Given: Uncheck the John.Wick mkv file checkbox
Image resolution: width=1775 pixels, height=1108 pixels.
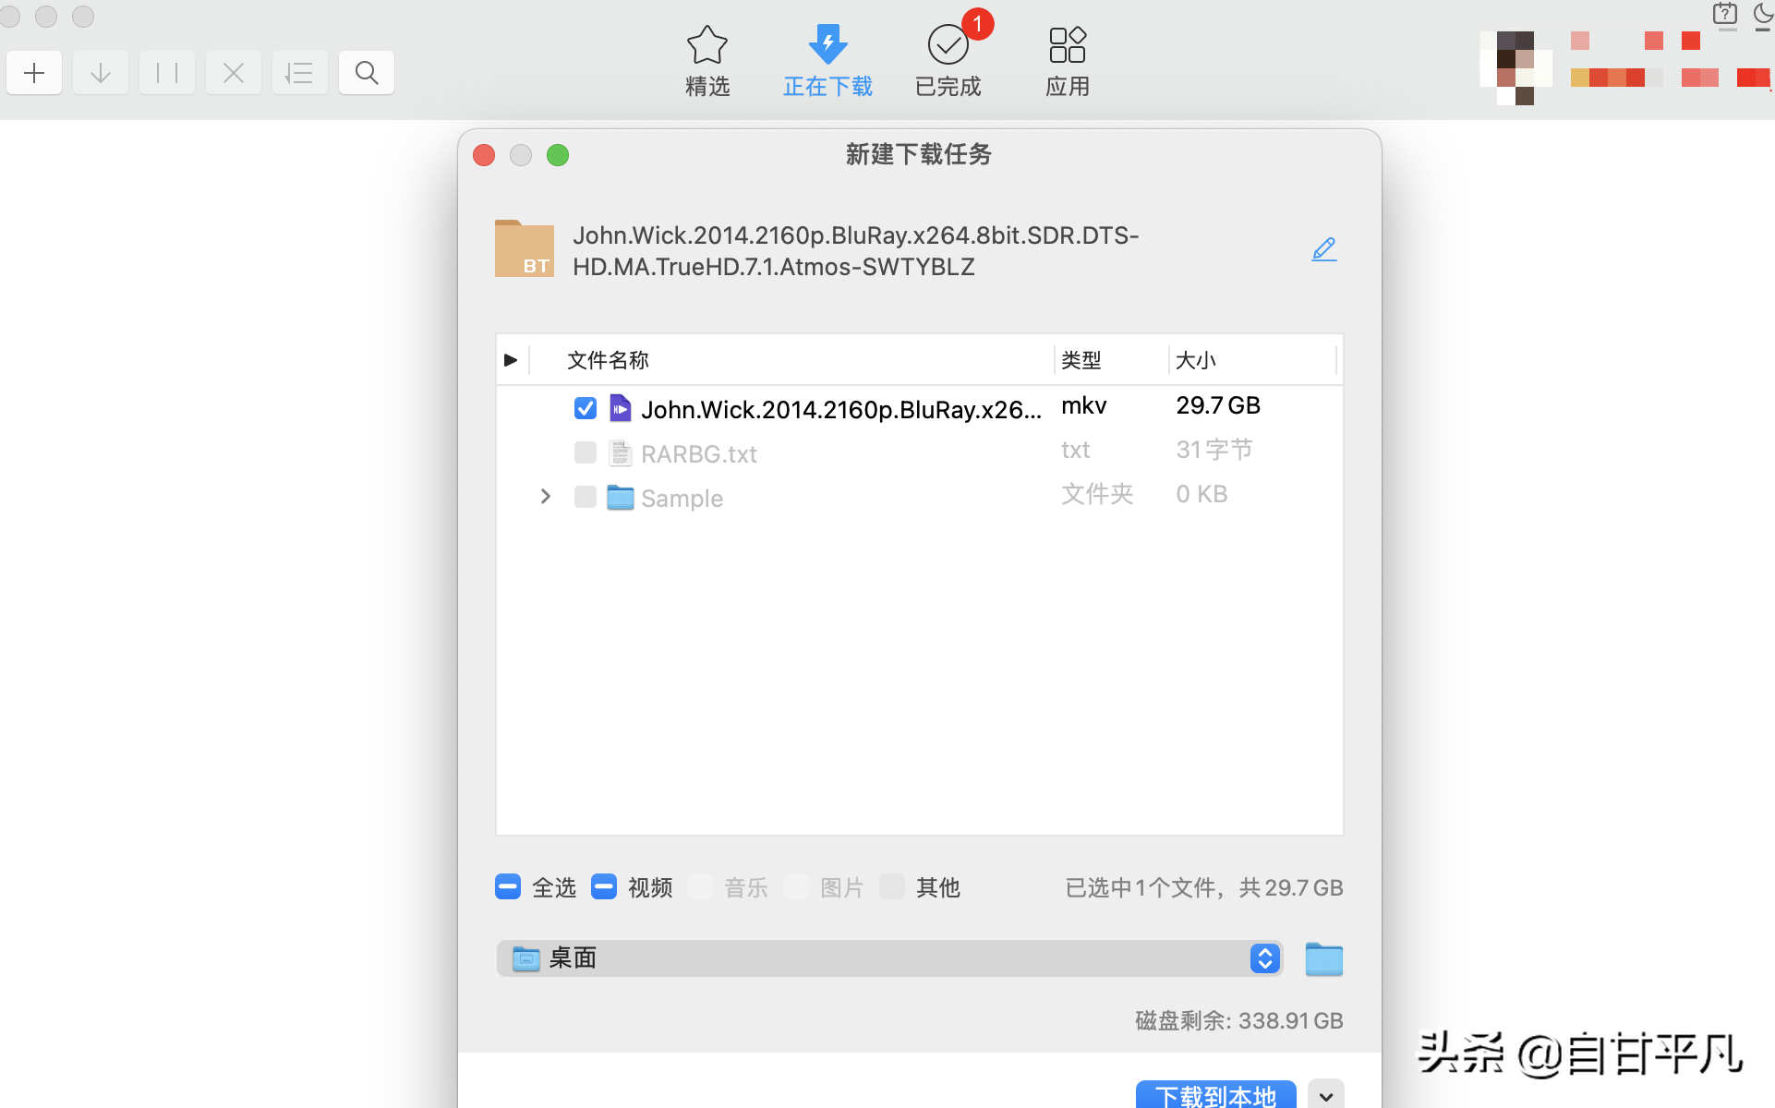Looking at the screenshot, I should tap(586, 408).
